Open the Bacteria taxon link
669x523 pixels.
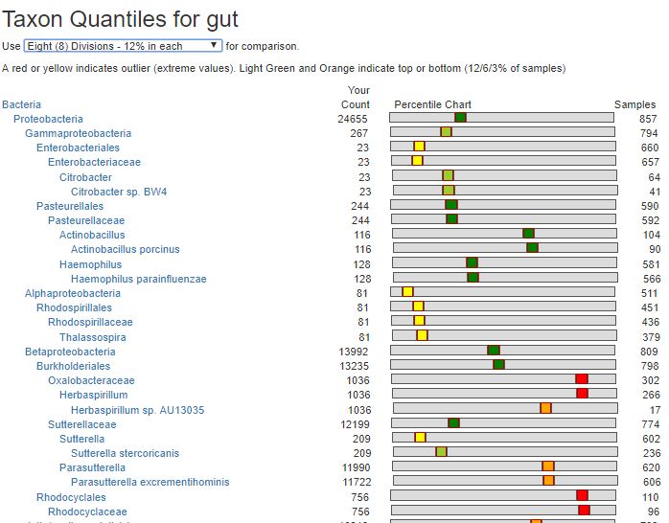tap(21, 104)
